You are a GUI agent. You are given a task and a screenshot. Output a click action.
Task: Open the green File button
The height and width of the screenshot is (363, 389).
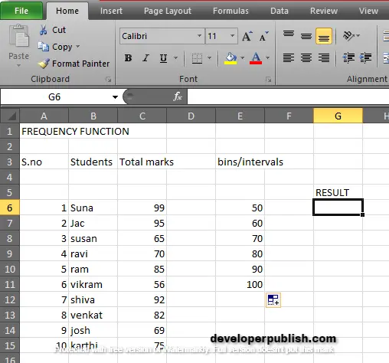[21, 11]
